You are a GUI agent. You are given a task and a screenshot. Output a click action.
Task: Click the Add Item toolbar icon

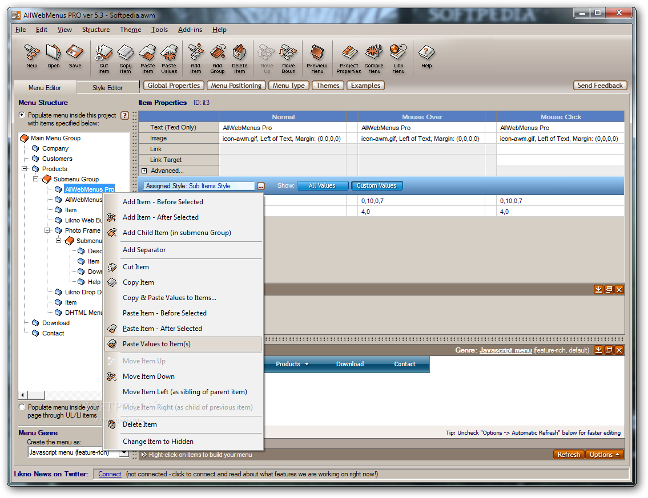click(x=195, y=58)
